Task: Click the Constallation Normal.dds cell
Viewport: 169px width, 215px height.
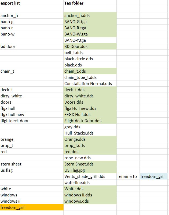Action: (x=90, y=83)
